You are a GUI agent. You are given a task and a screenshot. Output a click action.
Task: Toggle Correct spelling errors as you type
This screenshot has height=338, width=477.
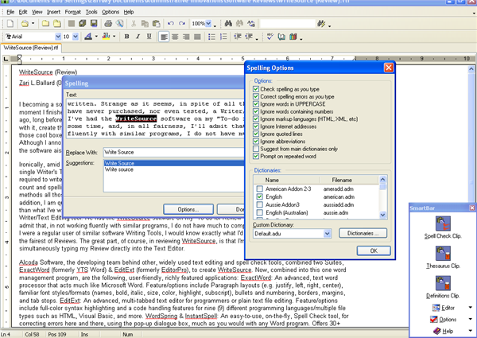(x=256, y=96)
